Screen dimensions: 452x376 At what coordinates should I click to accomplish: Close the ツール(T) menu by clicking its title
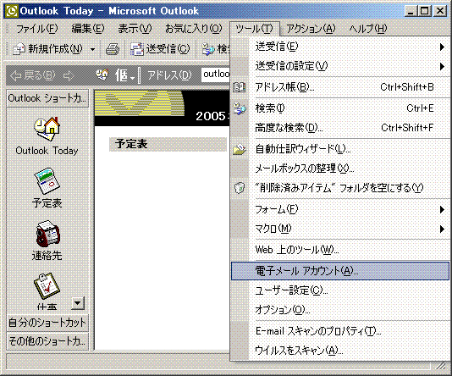[254, 29]
